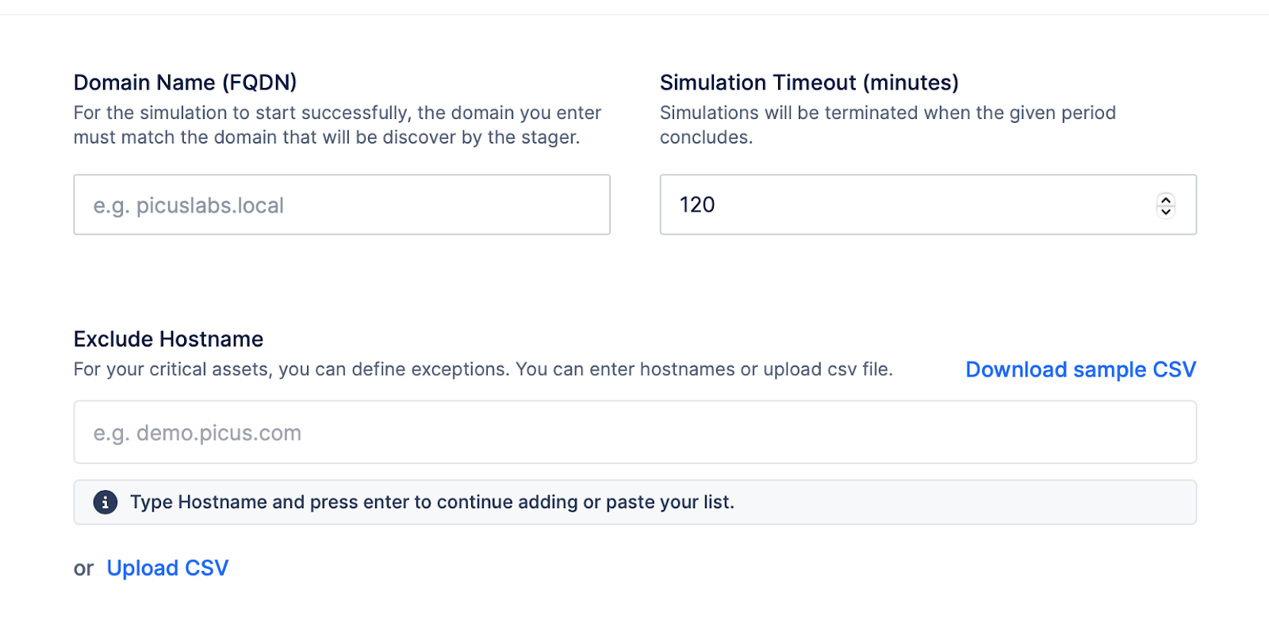Screen dimensions: 1269x632
Task: Click empty area of the hostname hint banner
Action: tap(952, 502)
